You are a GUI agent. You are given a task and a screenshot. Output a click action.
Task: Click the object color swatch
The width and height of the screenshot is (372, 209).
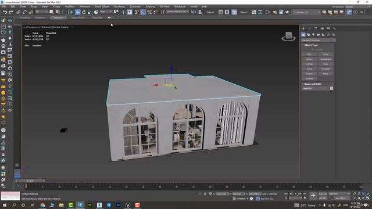[331, 88]
